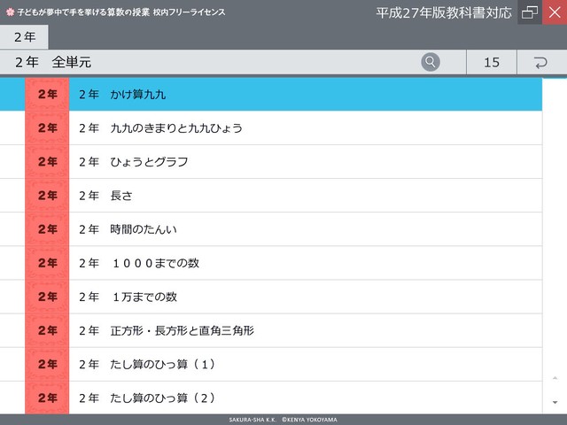This screenshot has height=425, width=567.
Task: Click red 2年 badge beside 時間のたんい
Action: [x=47, y=229]
